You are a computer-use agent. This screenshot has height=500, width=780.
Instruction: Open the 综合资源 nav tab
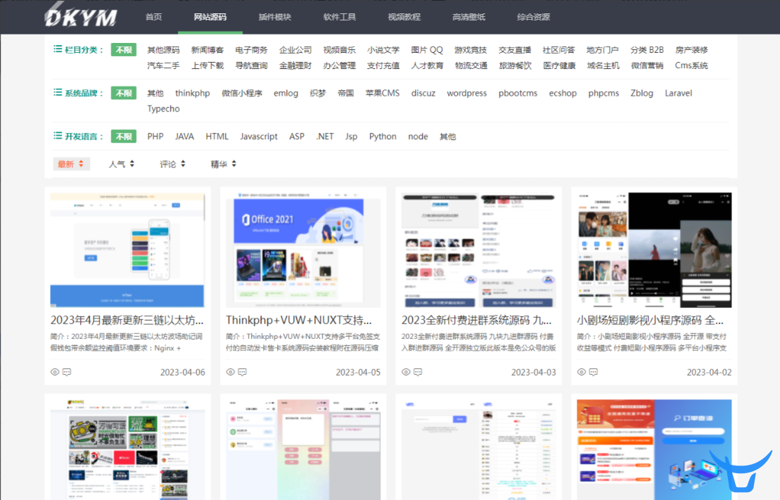point(533,17)
